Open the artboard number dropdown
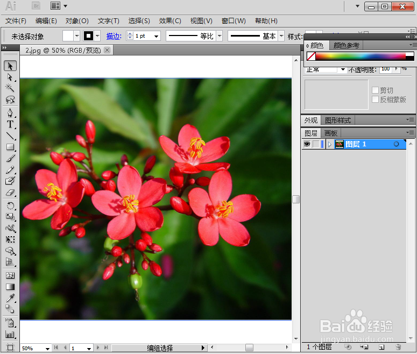Viewport: 417px width, 354px height. click(89, 348)
